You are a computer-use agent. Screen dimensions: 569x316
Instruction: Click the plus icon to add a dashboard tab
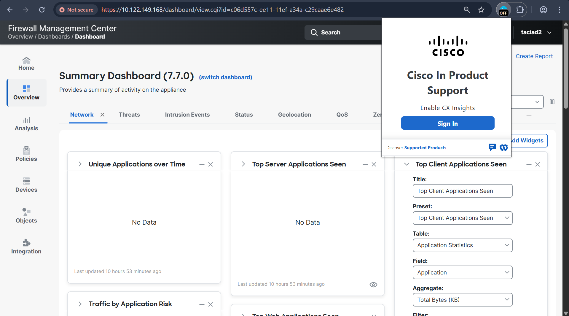(x=530, y=115)
